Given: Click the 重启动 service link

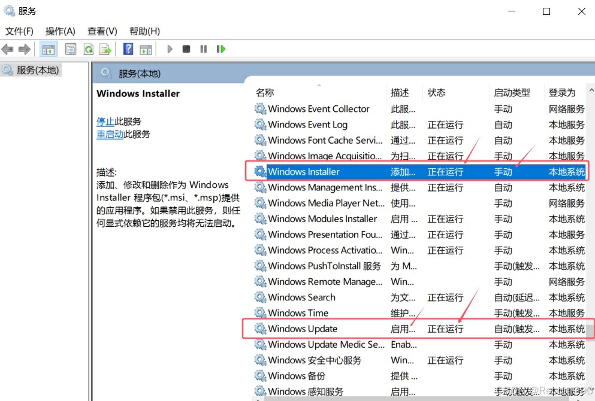Looking at the screenshot, I should pyautogui.click(x=110, y=134).
